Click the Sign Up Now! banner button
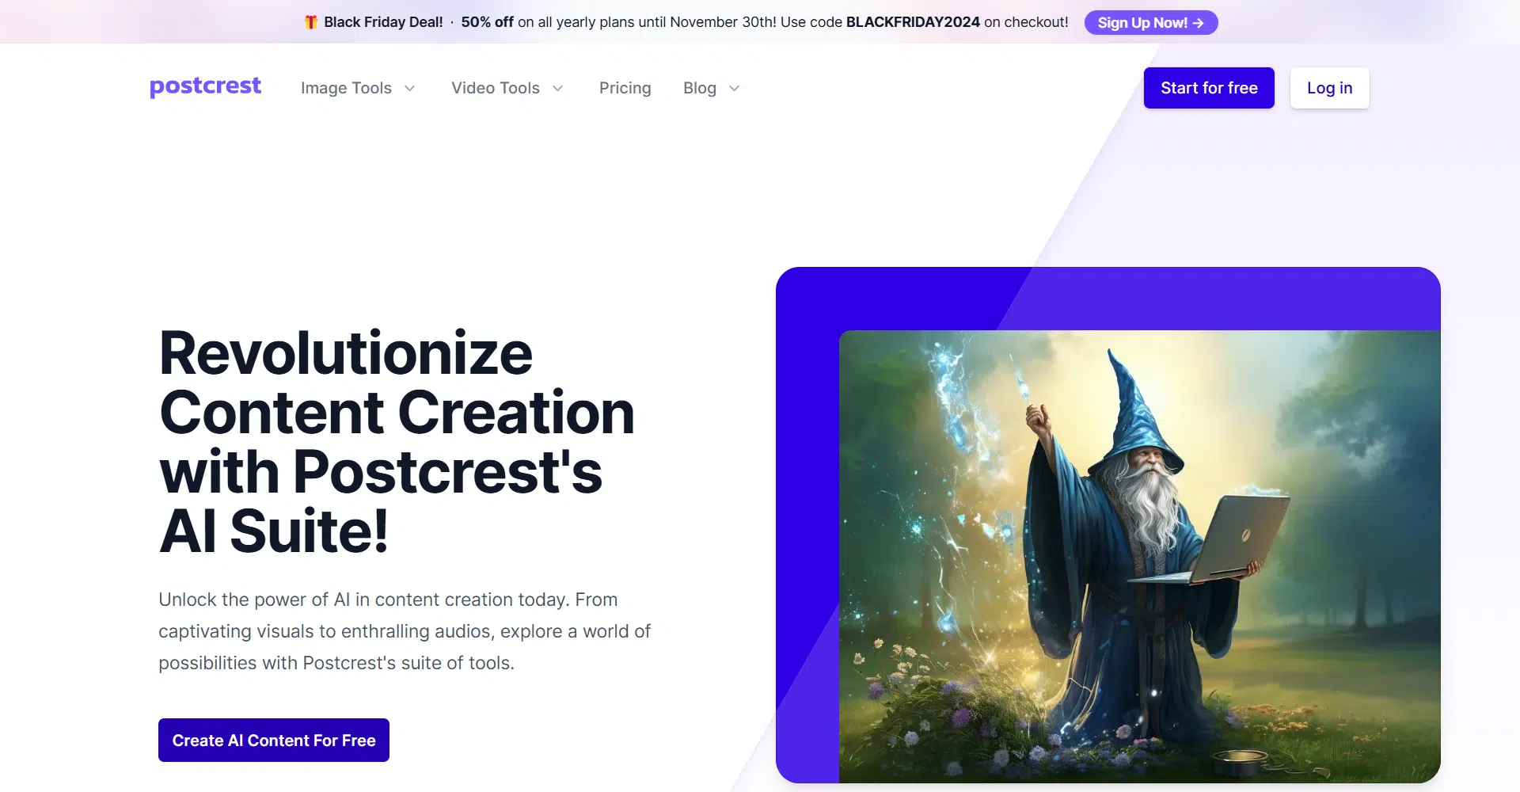 (1151, 23)
